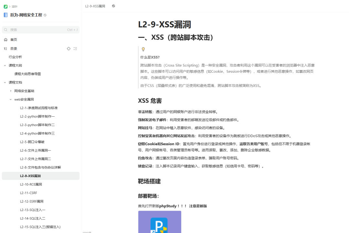
Task: Open L2-3-python脚本制作二
Action: (x=37, y=125)
